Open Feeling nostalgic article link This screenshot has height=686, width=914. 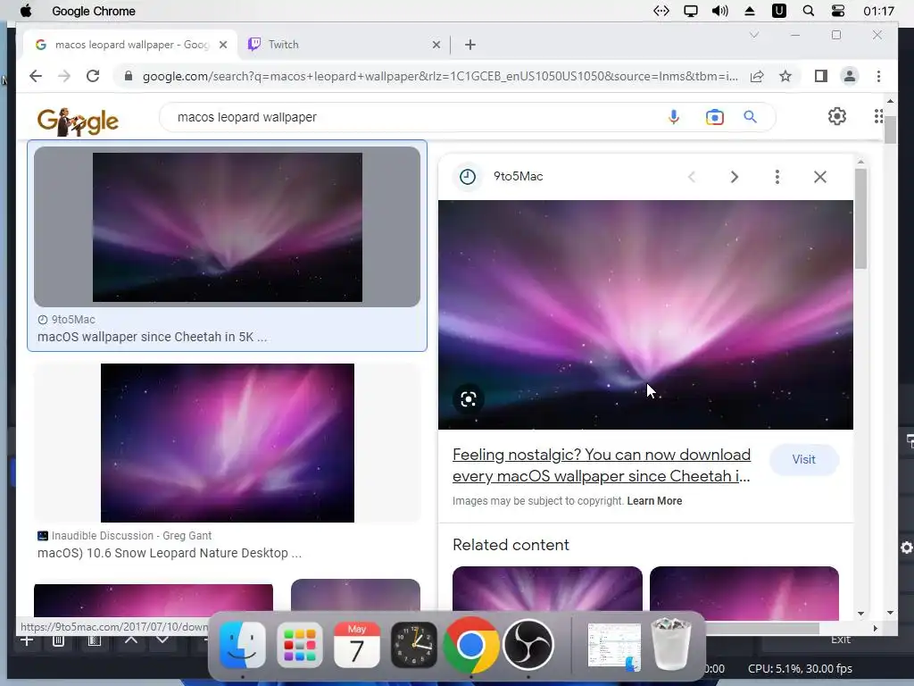click(602, 464)
